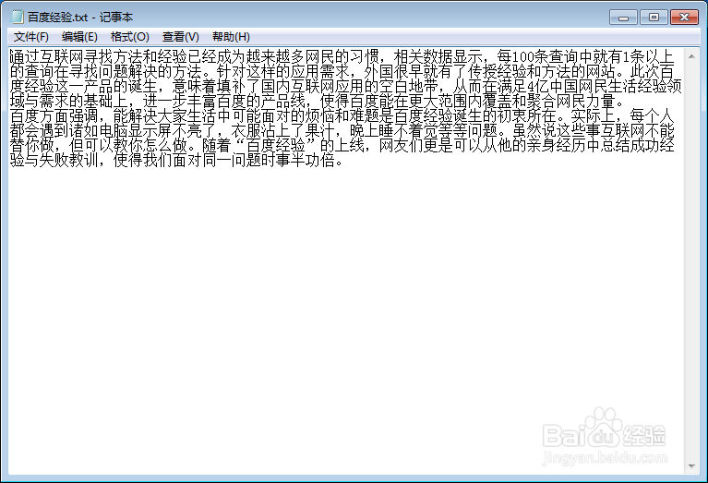Click the number 100 in first line
This screenshot has height=483, width=708.
[x=523, y=56]
